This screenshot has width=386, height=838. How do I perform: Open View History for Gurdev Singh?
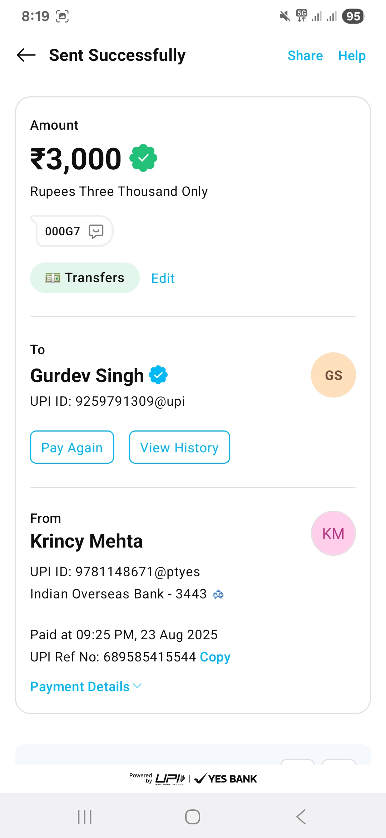[179, 447]
